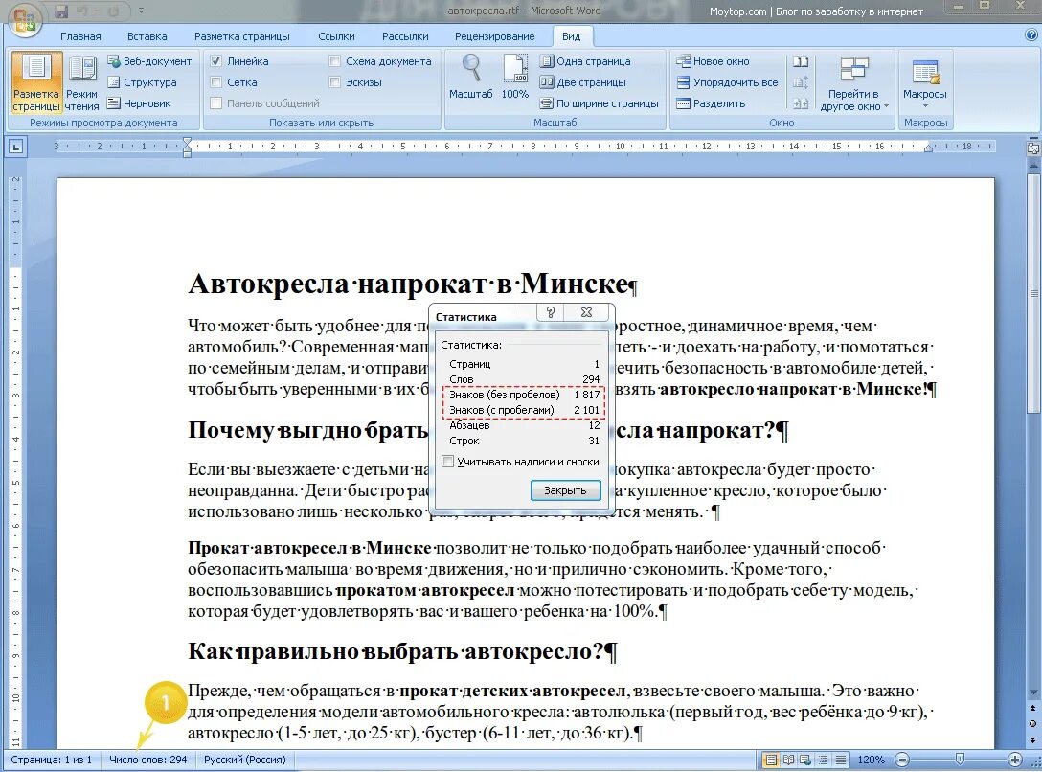Set zoom to 100% via ribbon
This screenshot has width=1042, height=772.
click(515, 77)
